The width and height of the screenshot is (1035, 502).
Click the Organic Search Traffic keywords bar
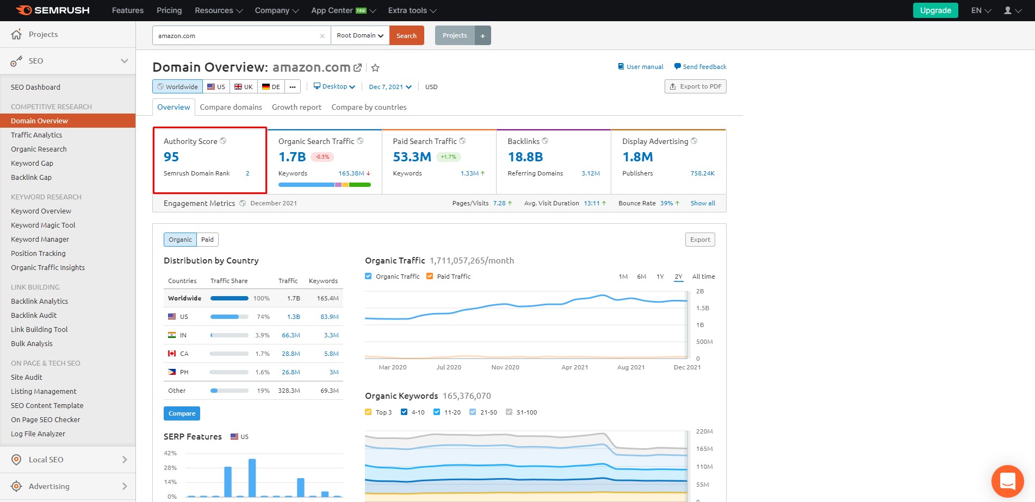coord(325,185)
